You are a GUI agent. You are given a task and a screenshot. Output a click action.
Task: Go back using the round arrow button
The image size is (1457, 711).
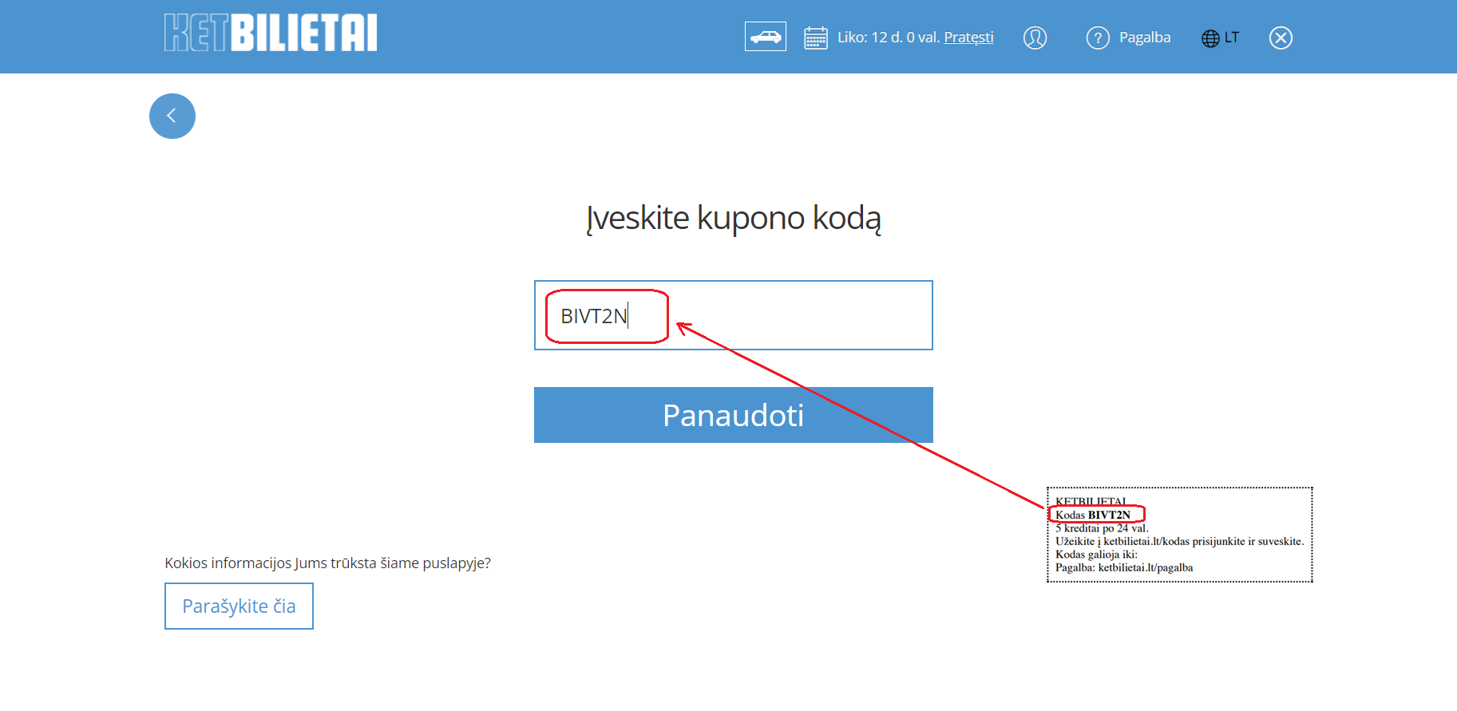pyautogui.click(x=172, y=117)
